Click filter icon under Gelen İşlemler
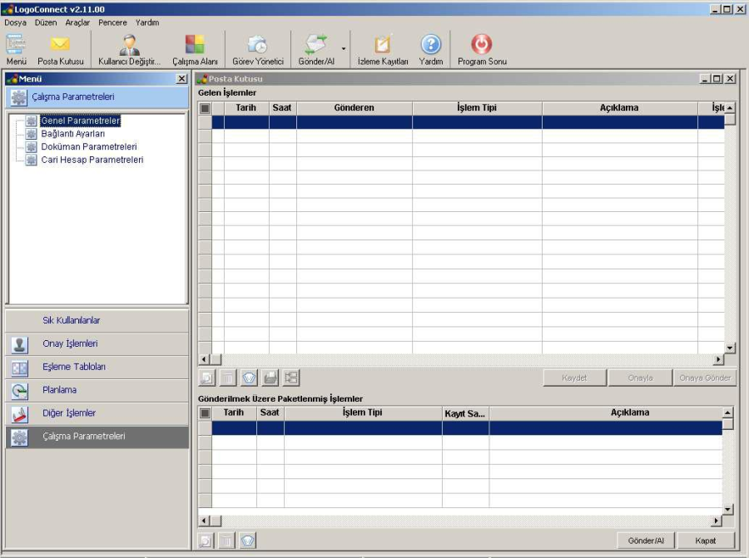The height and width of the screenshot is (558, 749). (249, 378)
